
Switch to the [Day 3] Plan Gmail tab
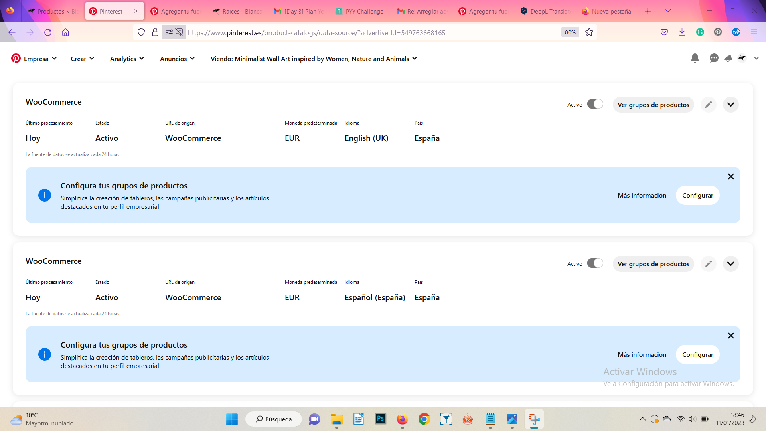pos(300,11)
